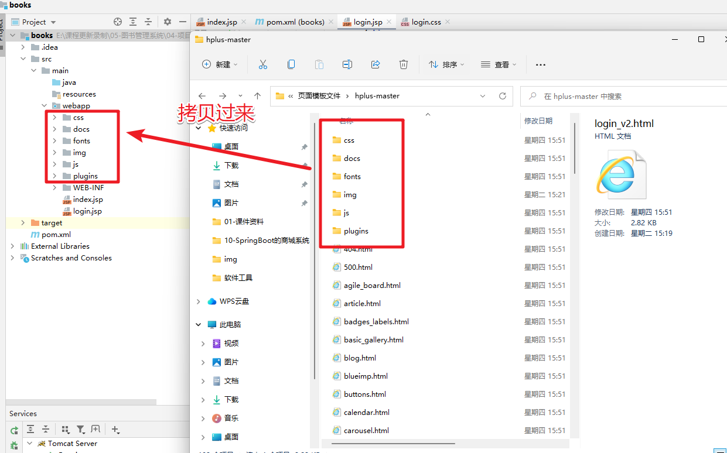Click Project panel horizontal scrollbar
The image size is (727, 453).
tap(81, 402)
